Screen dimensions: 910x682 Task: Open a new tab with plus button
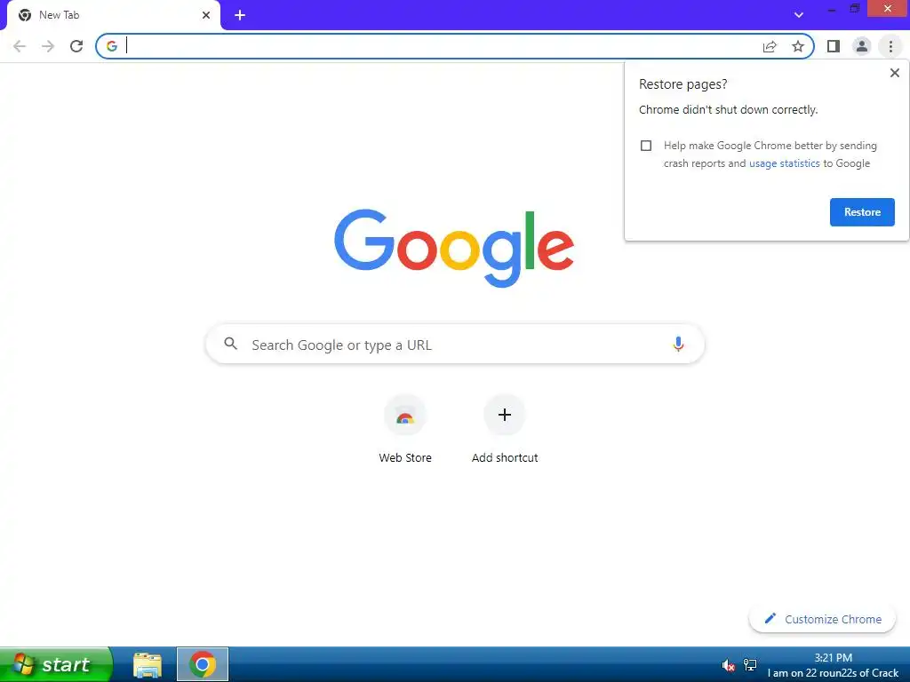click(240, 15)
